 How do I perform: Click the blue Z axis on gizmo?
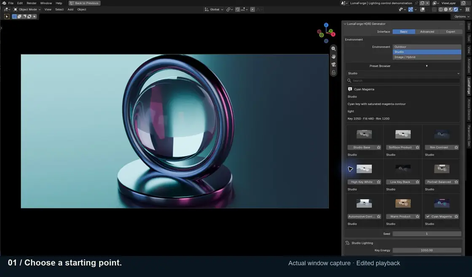click(326, 25)
